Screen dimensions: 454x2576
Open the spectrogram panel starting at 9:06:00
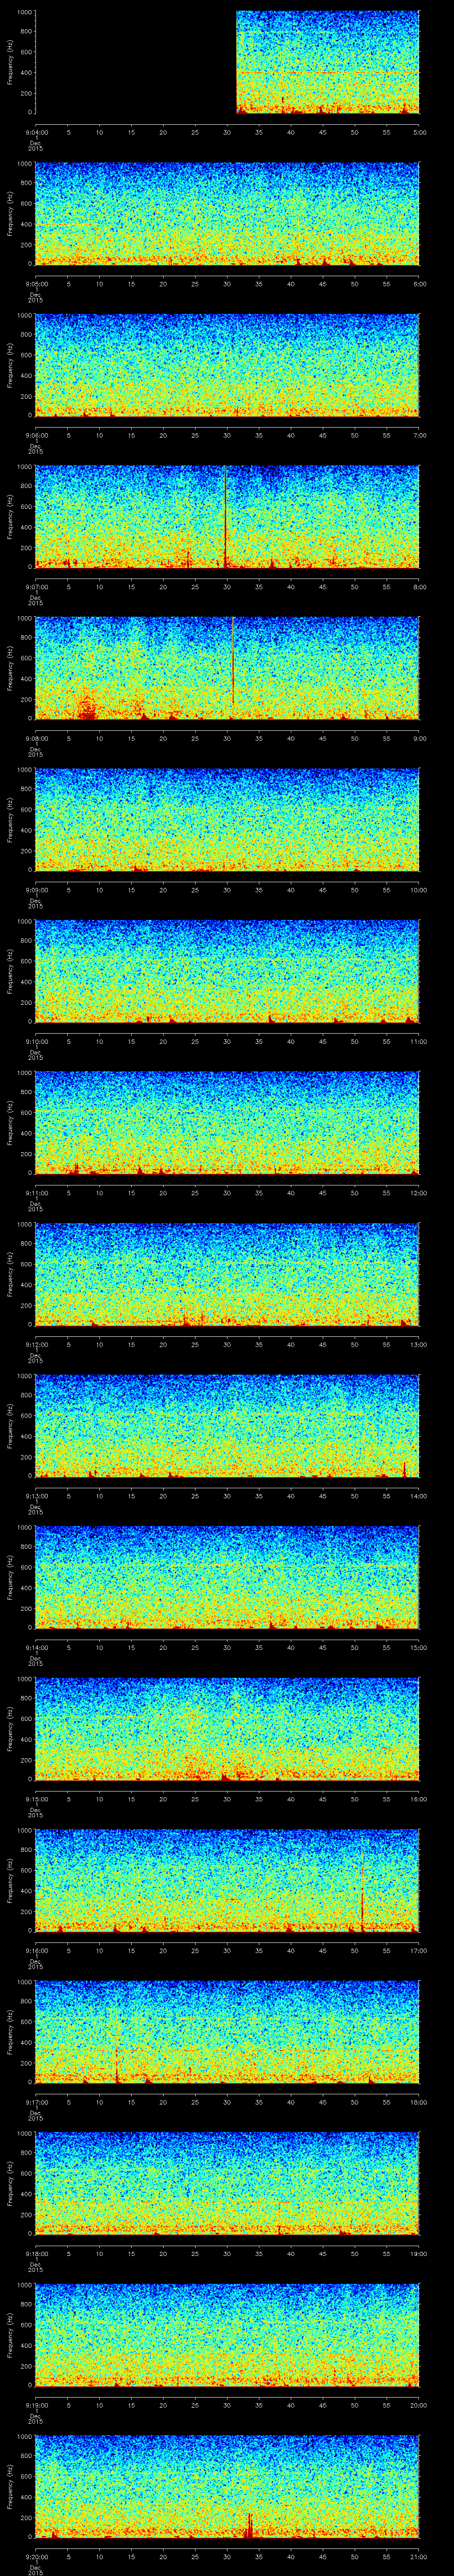point(227,365)
